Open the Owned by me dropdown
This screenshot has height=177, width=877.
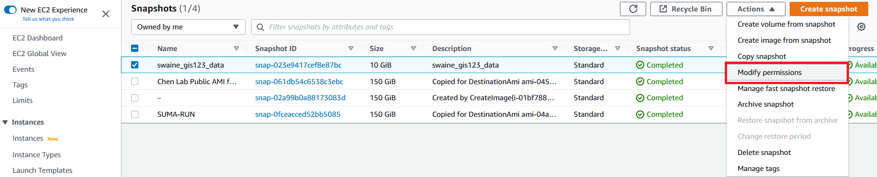[x=188, y=27]
